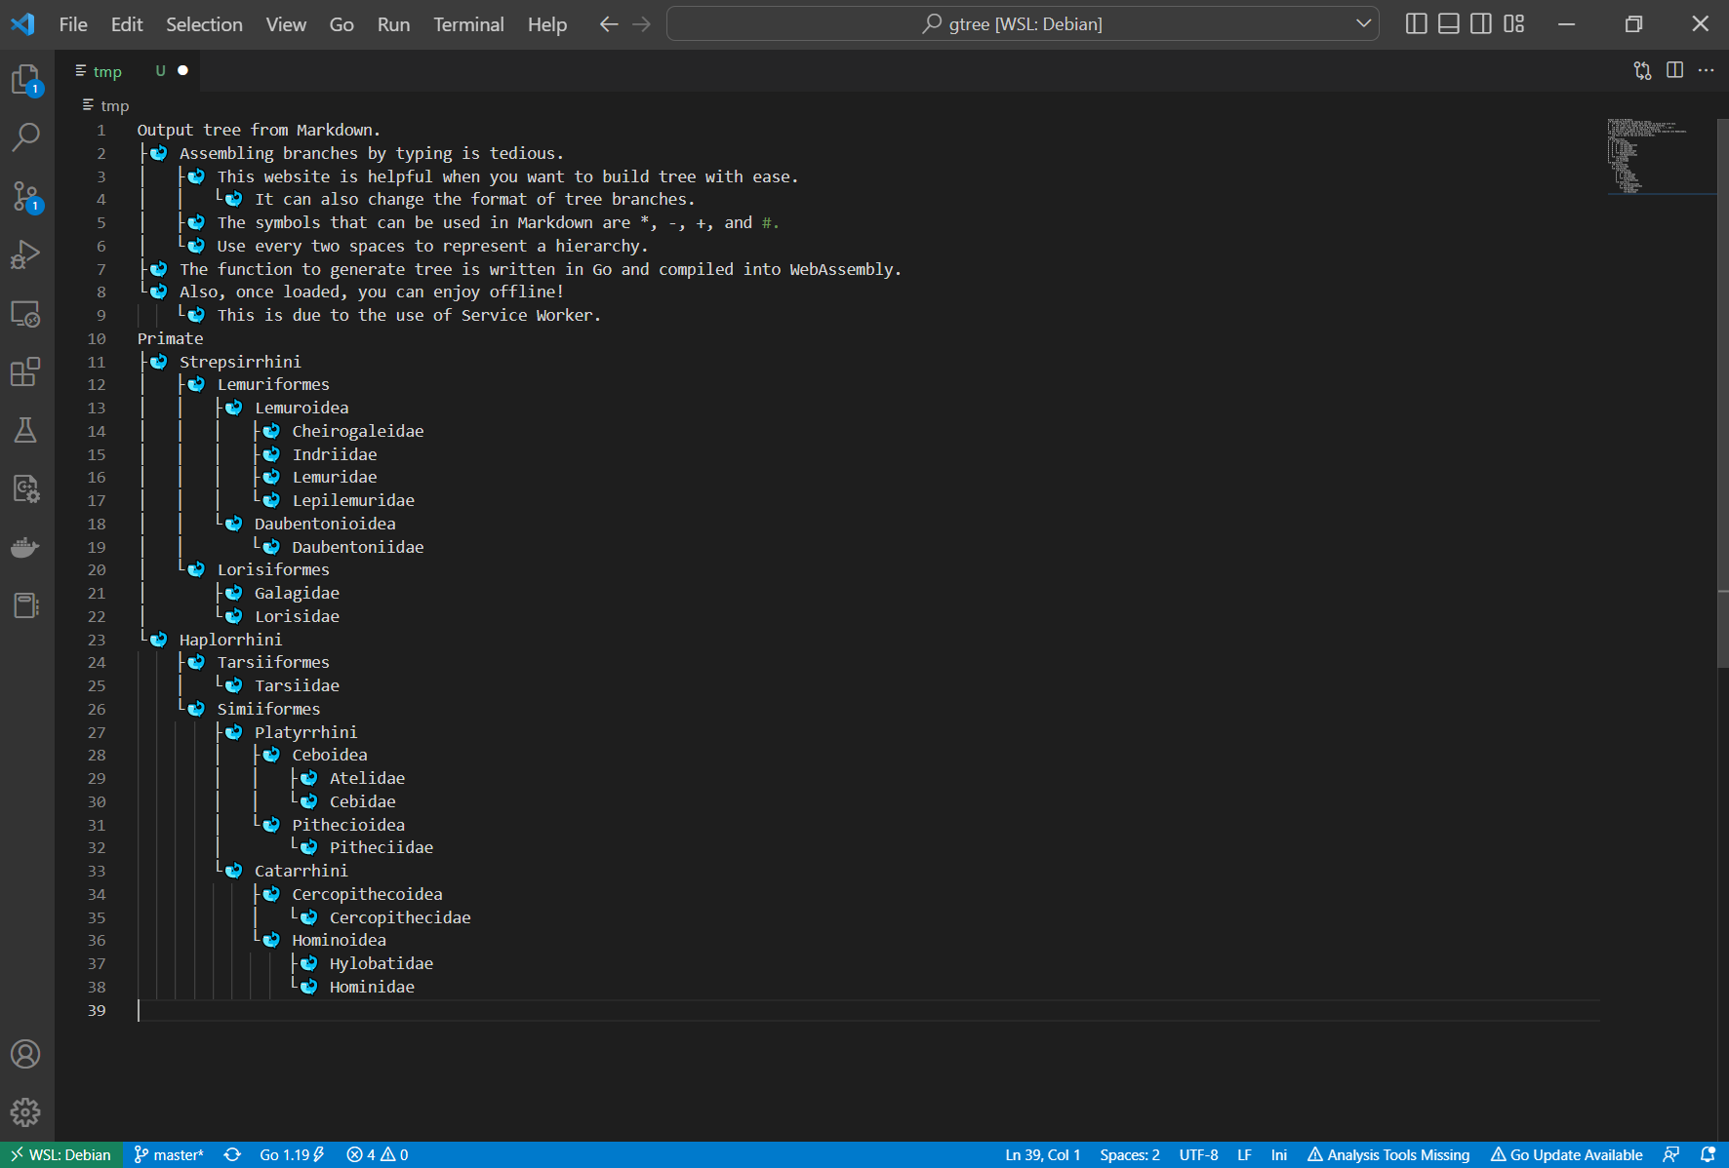Open the Manage gear menu
The height and width of the screenshot is (1168, 1729).
click(26, 1112)
